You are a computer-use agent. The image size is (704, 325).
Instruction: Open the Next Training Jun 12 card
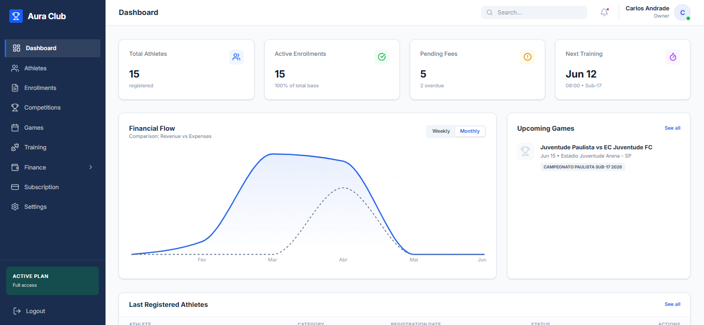point(623,69)
